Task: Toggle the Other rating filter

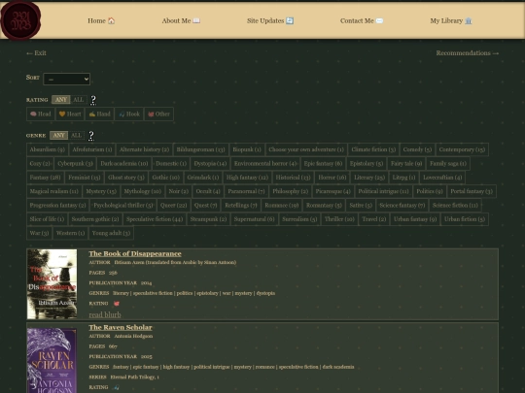Action: coord(159,114)
